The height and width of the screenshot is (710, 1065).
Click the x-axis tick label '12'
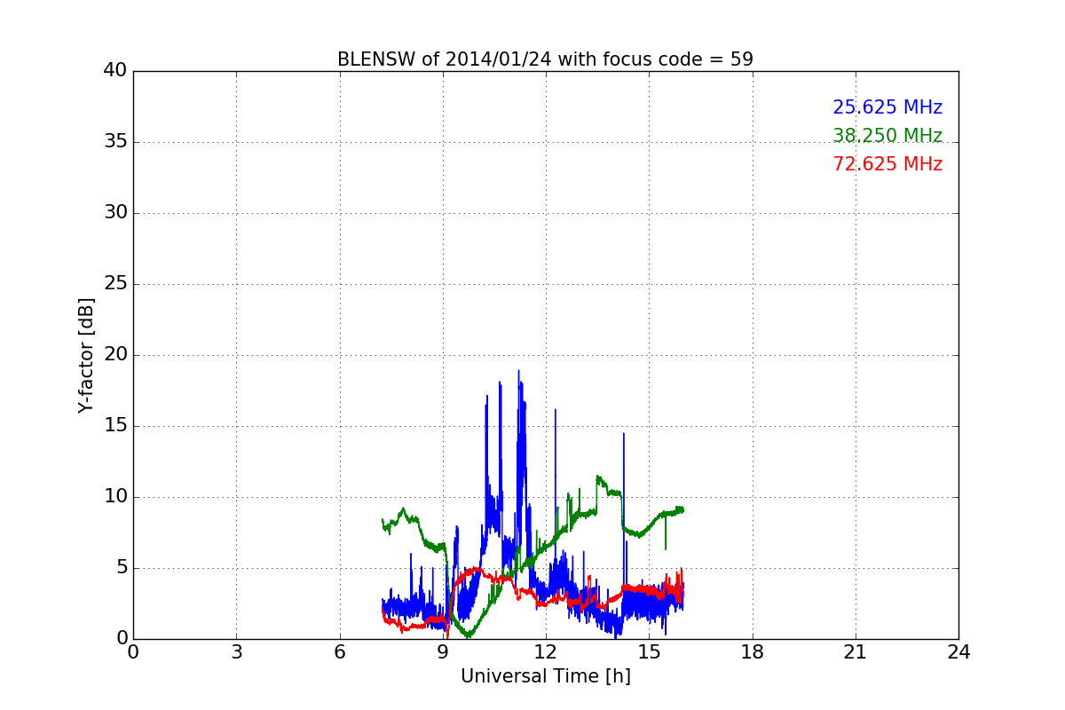tap(546, 652)
